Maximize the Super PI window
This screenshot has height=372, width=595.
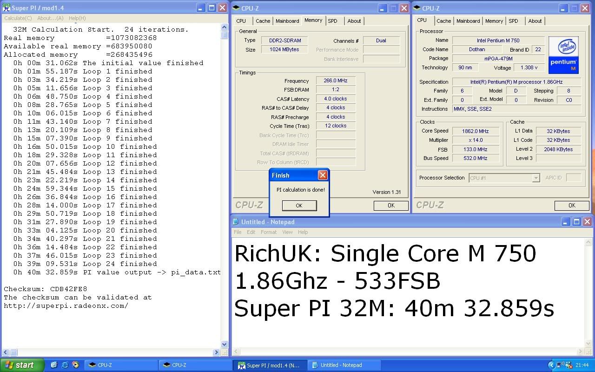tap(212, 8)
